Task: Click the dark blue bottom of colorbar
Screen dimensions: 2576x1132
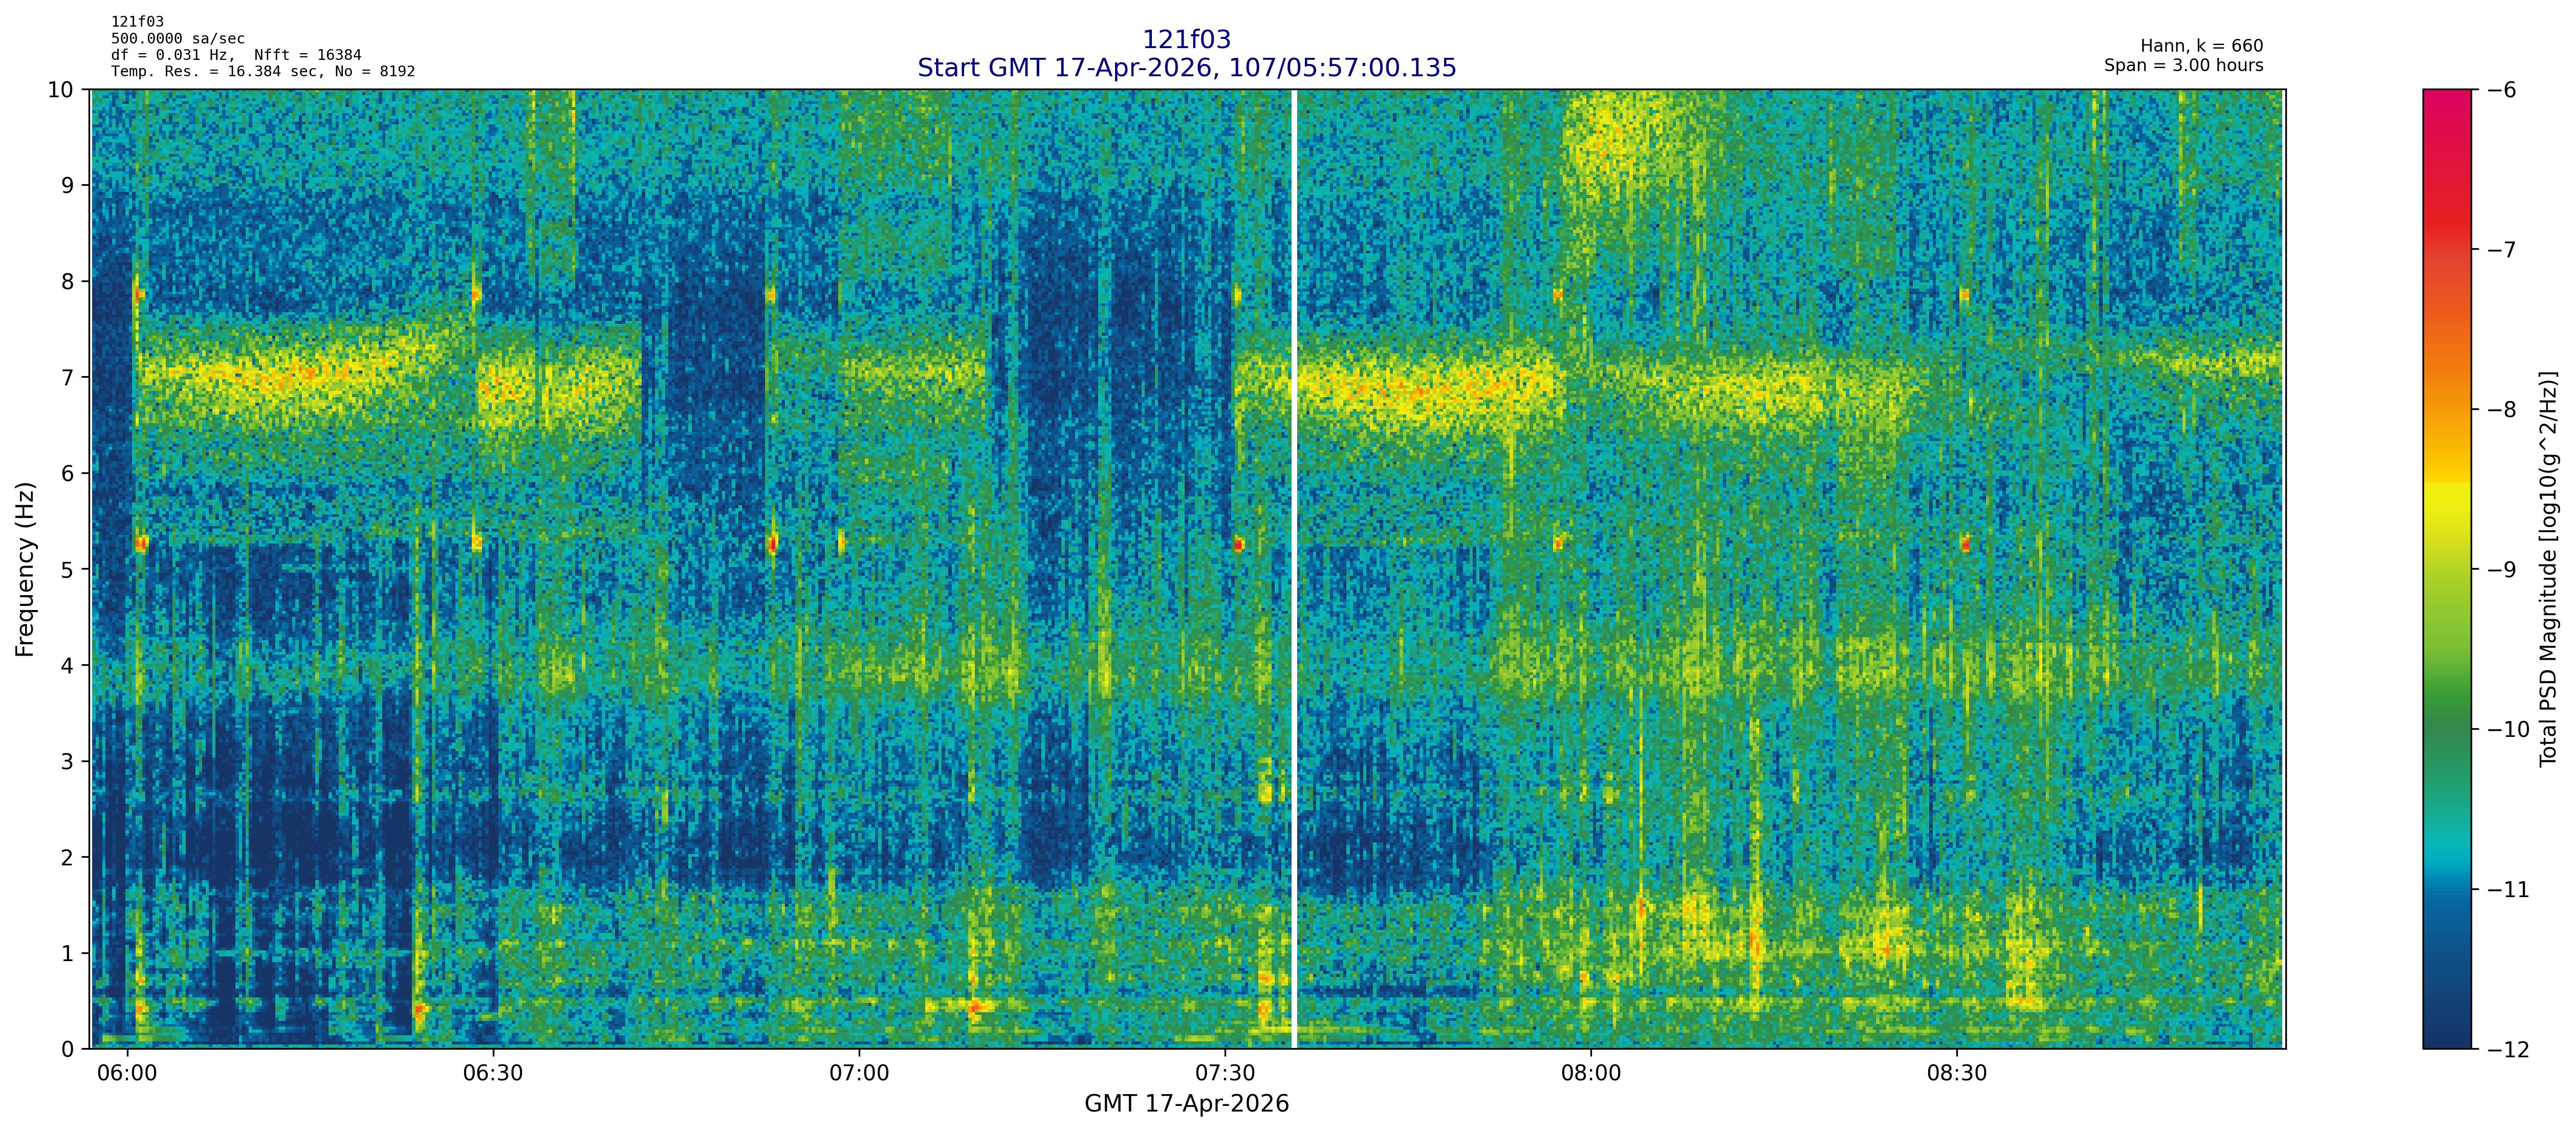Action: click(2446, 1035)
